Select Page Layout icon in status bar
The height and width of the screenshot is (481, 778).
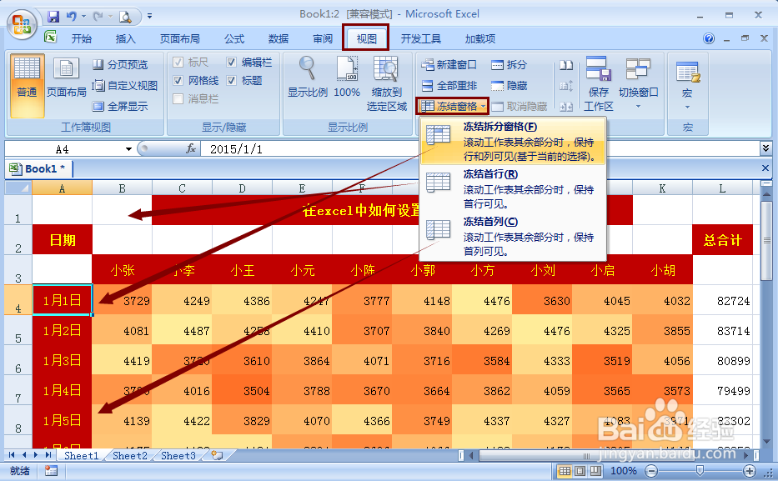[x=580, y=471]
